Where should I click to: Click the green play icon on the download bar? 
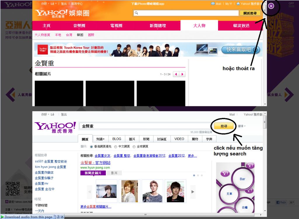point(2,217)
